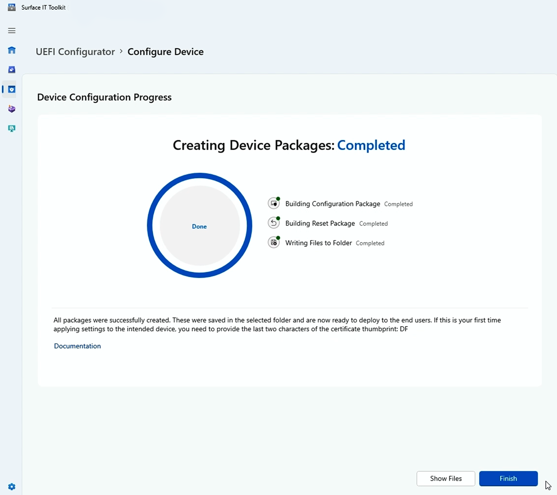This screenshot has height=495, width=557.
Task: Open the Documentation link
Action: pos(77,346)
